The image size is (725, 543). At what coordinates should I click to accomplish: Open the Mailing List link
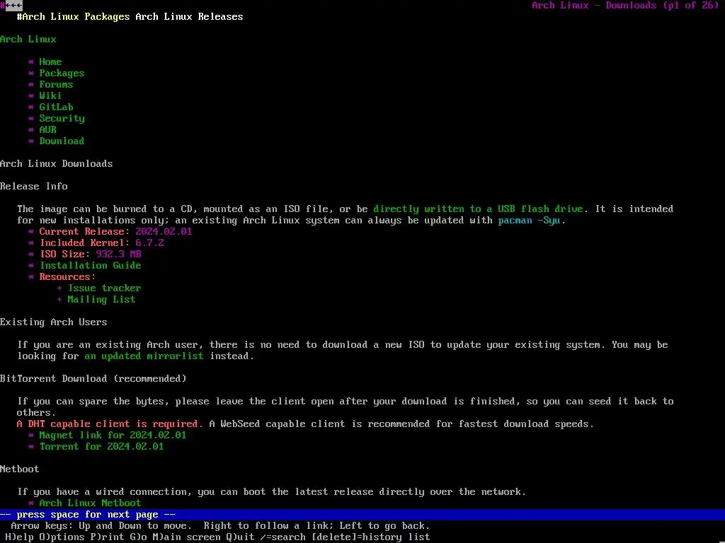pos(101,299)
